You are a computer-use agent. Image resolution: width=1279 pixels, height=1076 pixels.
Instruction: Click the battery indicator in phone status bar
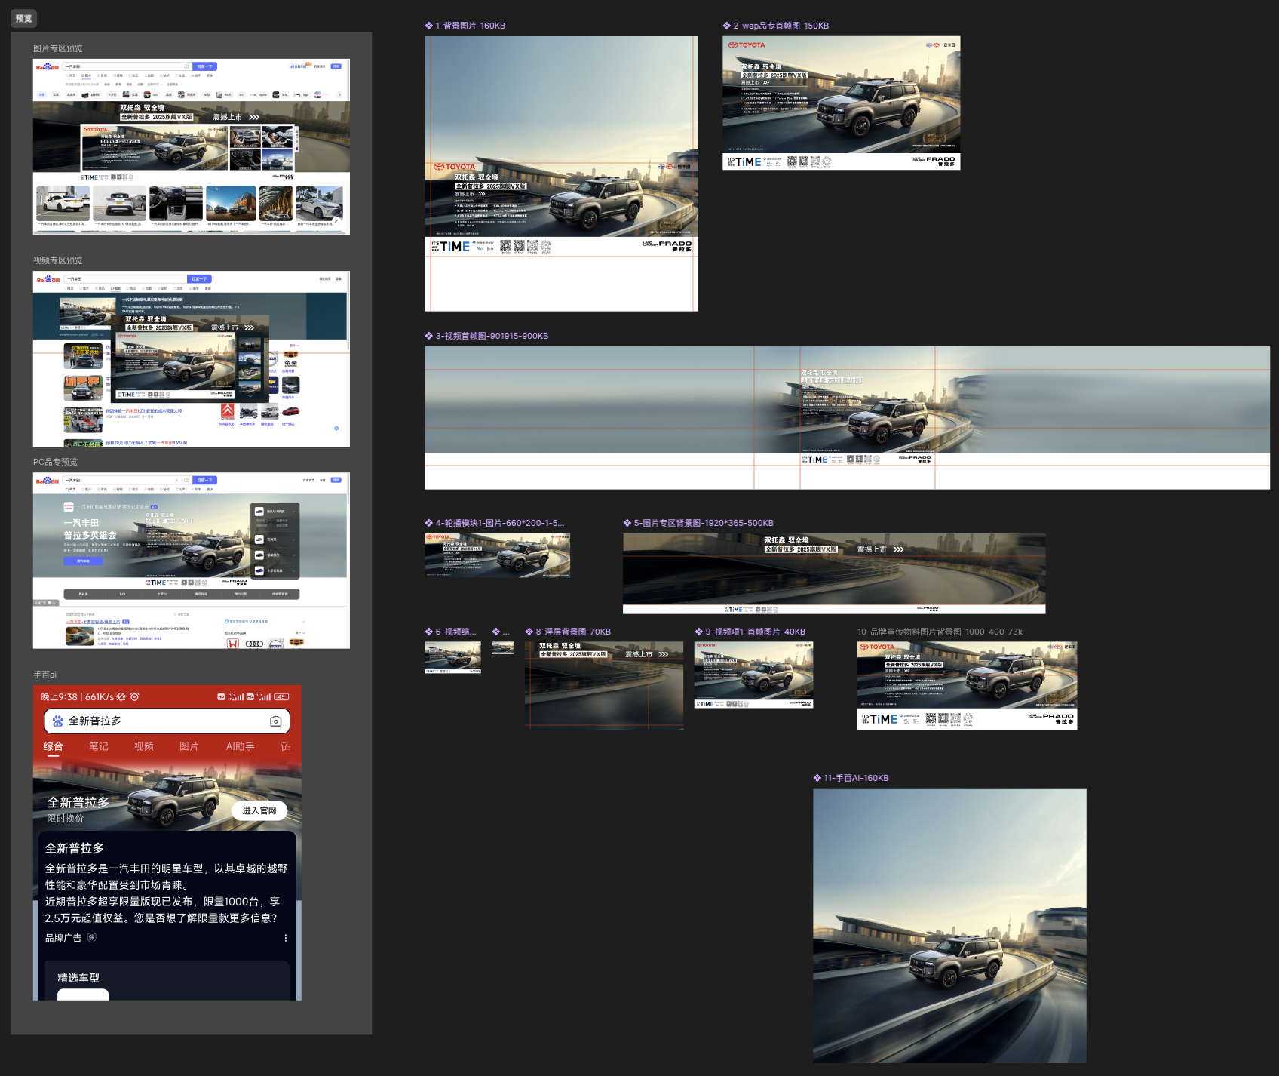point(282,696)
